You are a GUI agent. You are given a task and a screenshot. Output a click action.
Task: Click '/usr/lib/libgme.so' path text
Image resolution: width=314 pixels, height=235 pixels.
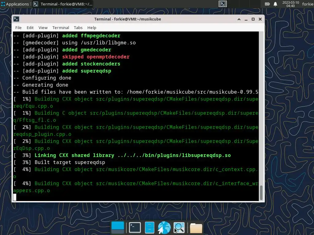(108, 43)
